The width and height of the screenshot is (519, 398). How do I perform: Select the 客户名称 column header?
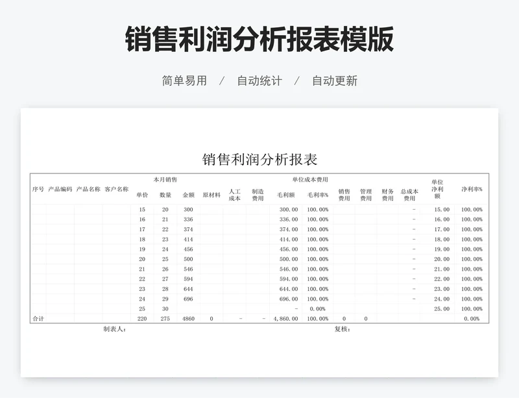tap(117, 189)
